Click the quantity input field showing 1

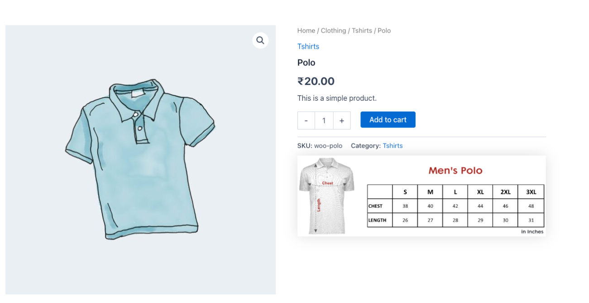[x=324, y=121]
